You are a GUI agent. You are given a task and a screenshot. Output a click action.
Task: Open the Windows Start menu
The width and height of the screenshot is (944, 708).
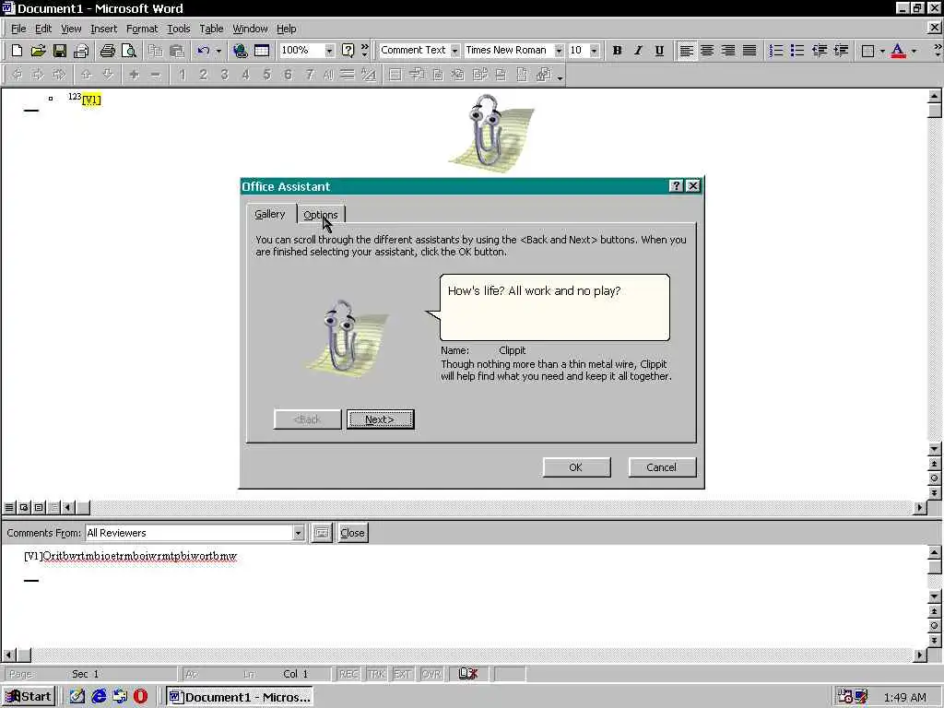29,697
